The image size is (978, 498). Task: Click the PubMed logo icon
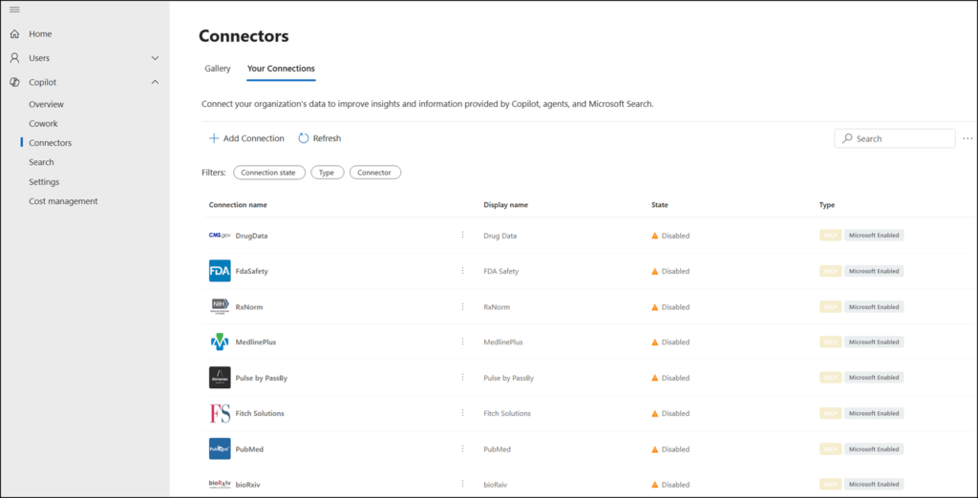(x=220, y=448)
